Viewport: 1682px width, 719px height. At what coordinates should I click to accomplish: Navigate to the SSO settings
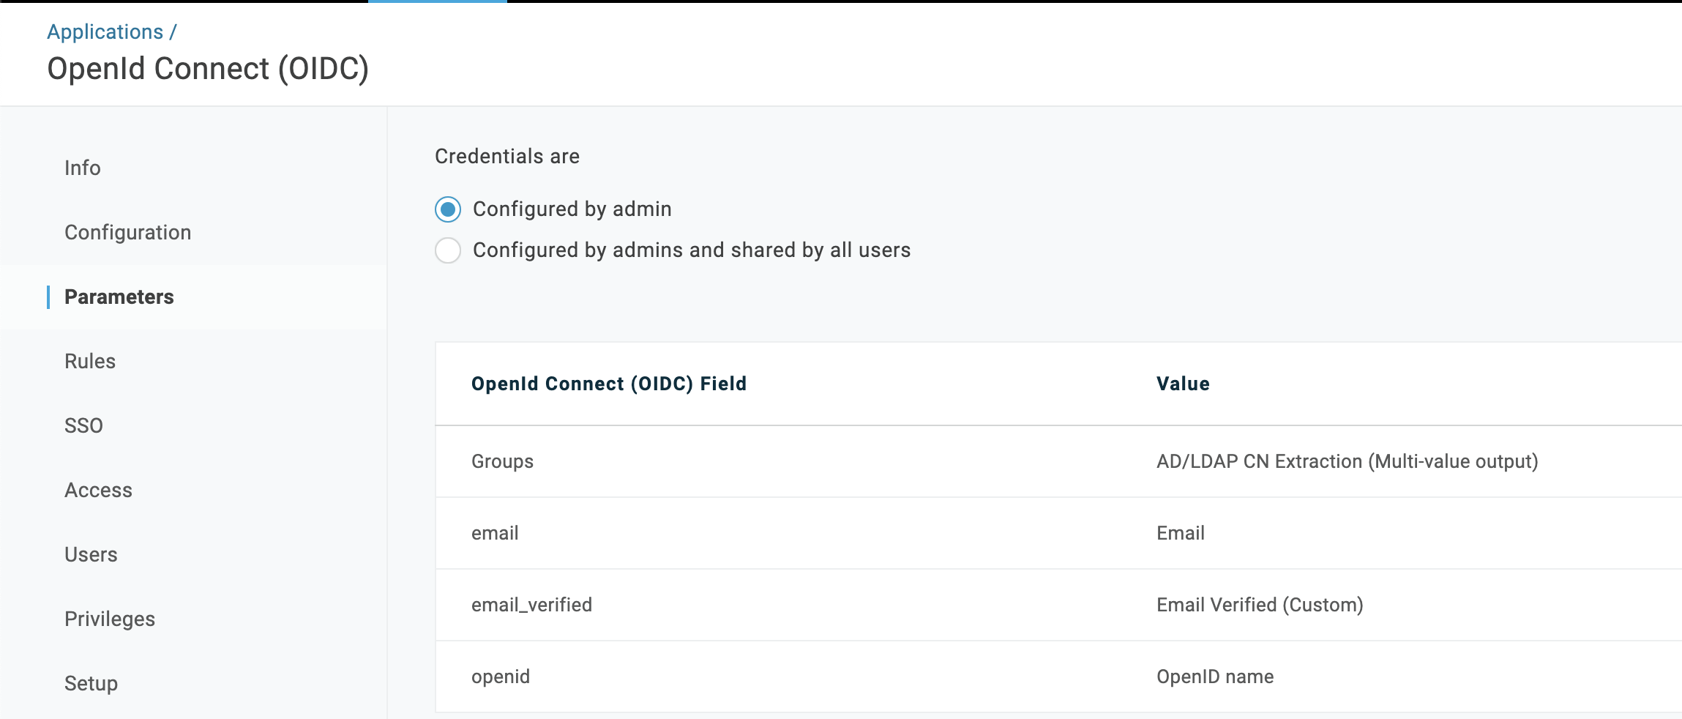(x=83, y=425)
